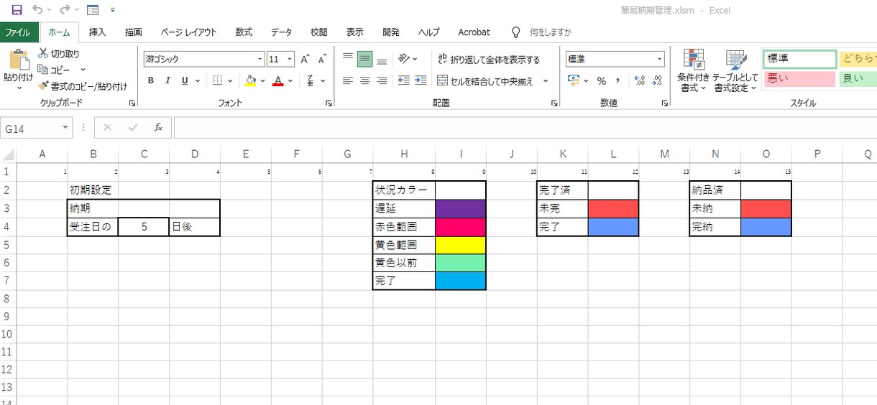Screen dimensions: 877x405
Task: Switch to the ページ レイアウト tab
Action: point(189,32)
